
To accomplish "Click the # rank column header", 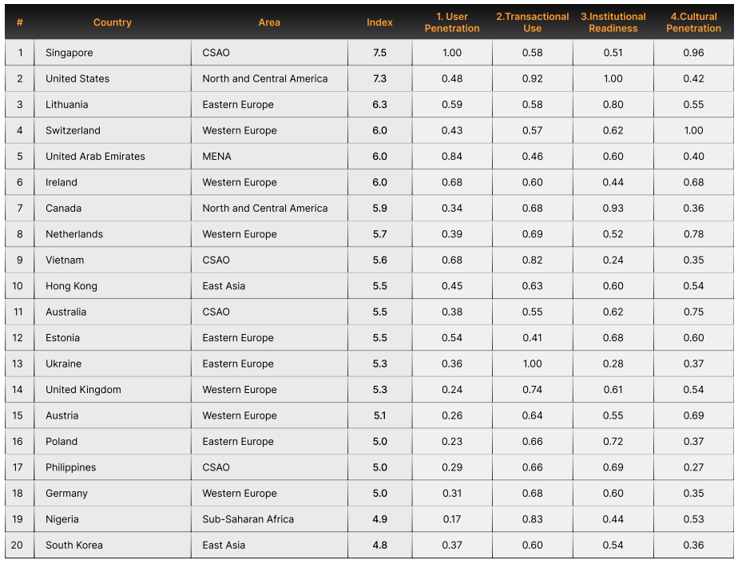I will tap(20, 22).
